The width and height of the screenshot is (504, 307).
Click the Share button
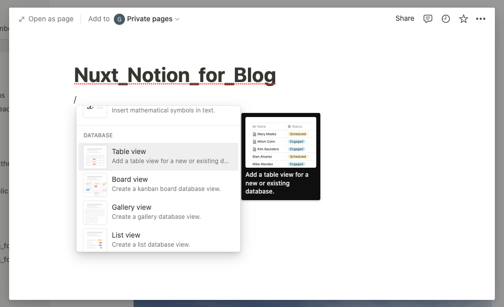pos(405,18)
